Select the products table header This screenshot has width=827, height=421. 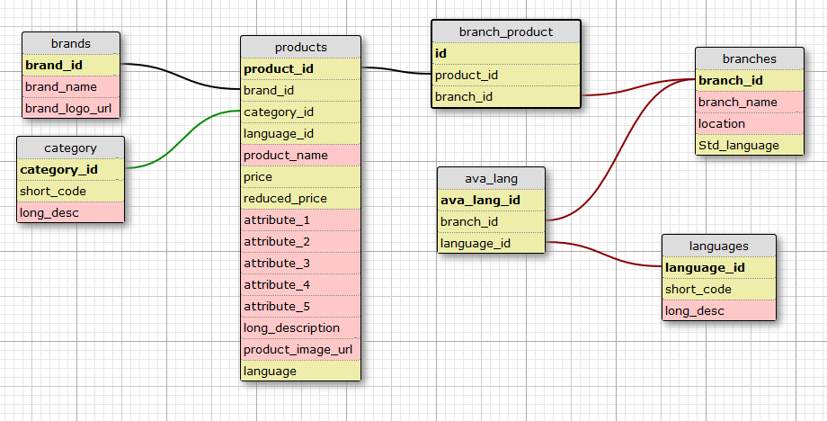[x=300, y=47]
